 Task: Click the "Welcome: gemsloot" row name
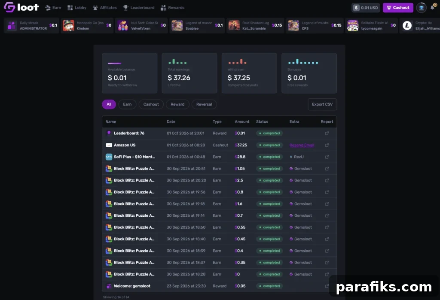pyautogui.click(x=132, y=286)
